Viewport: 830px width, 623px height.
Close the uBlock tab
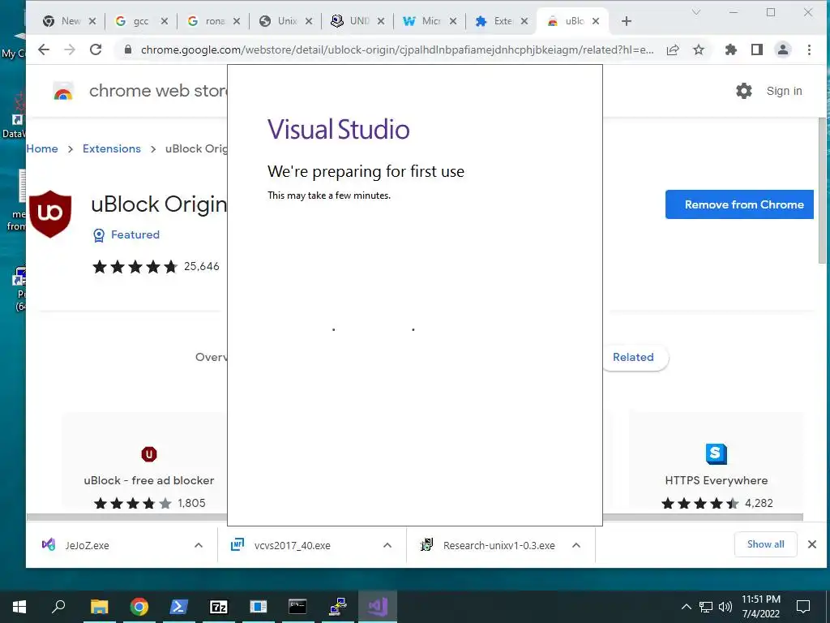point(596,21)
